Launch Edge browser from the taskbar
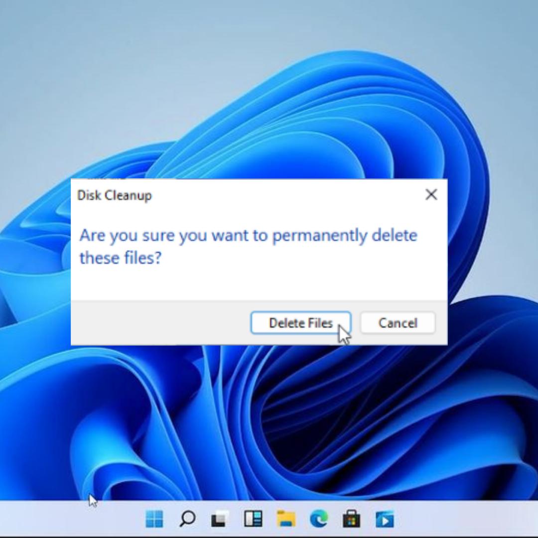 (x=319, y=520)
